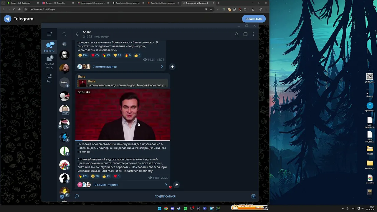
Task: Open the browser downloads icon
Action: coord(253,9)
